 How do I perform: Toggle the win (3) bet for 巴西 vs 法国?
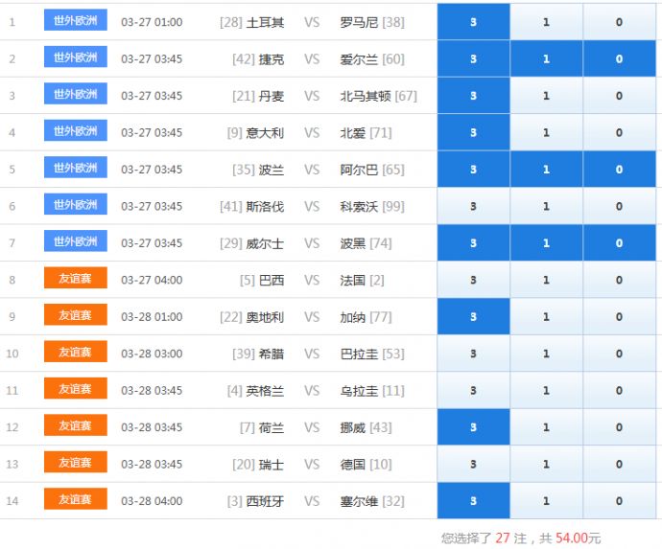473,280
